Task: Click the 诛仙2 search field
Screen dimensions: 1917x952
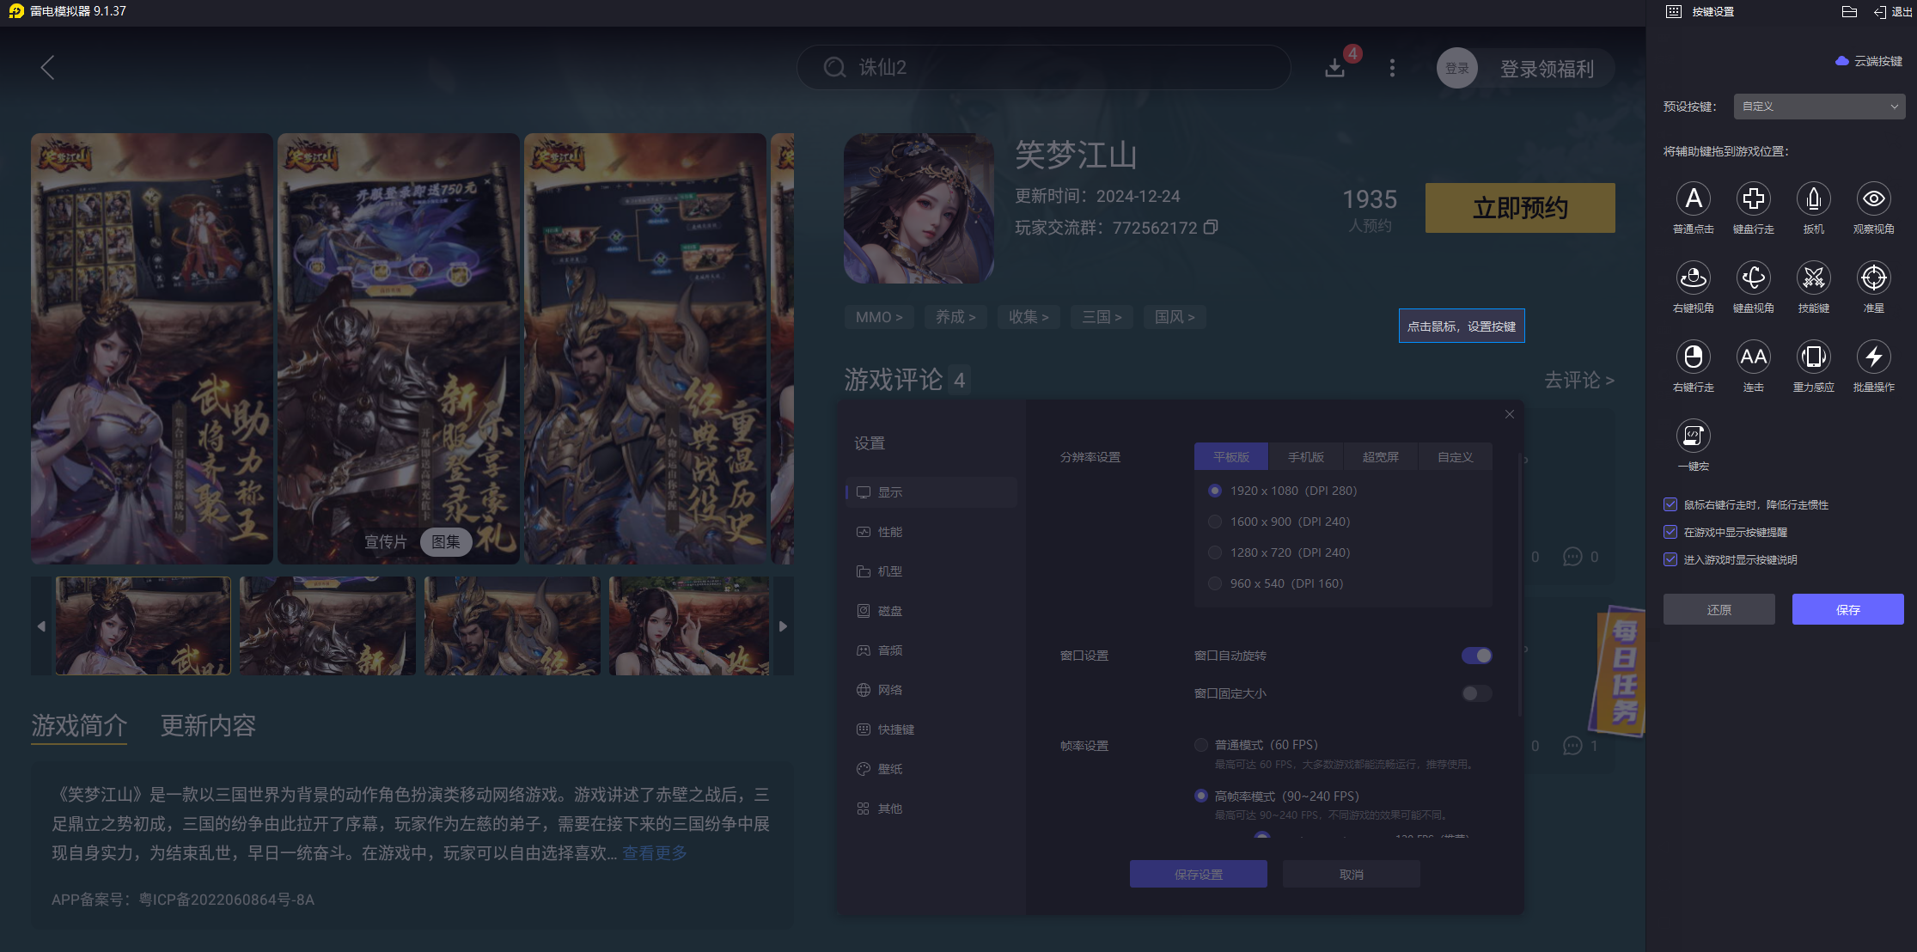Action: 1043,68
